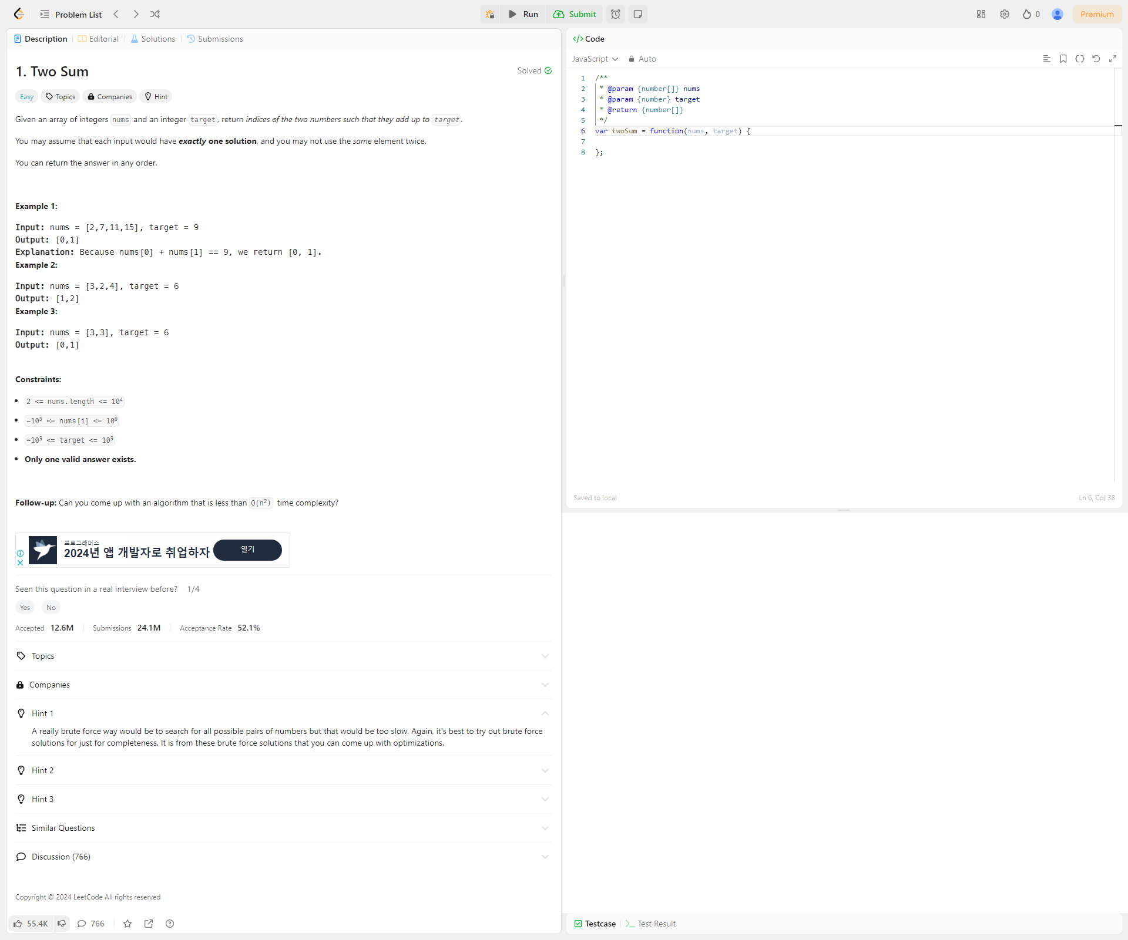Expand the Hint 2 section
Viewport: 1128px width, 940px height.
(x=283, y=770)
